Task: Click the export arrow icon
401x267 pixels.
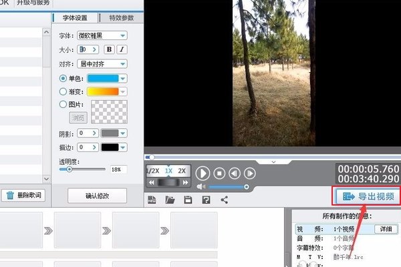Action: tap(349, 196)
